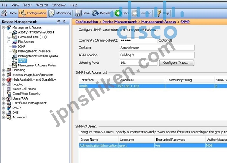Expand the Licensing node
Image resolution: width=227 pixels, height=163 pixels.
pos(3,70)
